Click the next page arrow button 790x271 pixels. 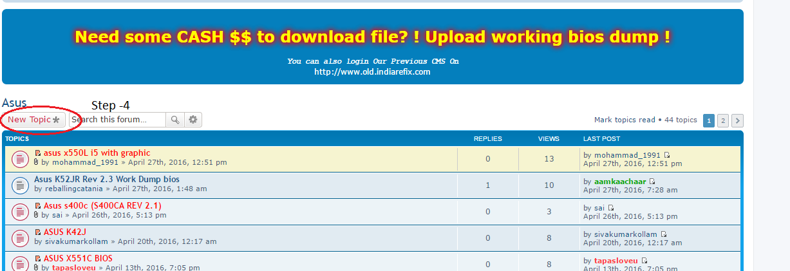click(x=738, y=120)
